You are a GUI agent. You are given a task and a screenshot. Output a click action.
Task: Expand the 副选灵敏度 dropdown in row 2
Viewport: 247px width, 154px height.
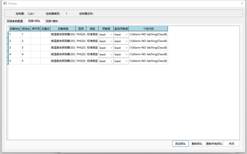point(121,41)
